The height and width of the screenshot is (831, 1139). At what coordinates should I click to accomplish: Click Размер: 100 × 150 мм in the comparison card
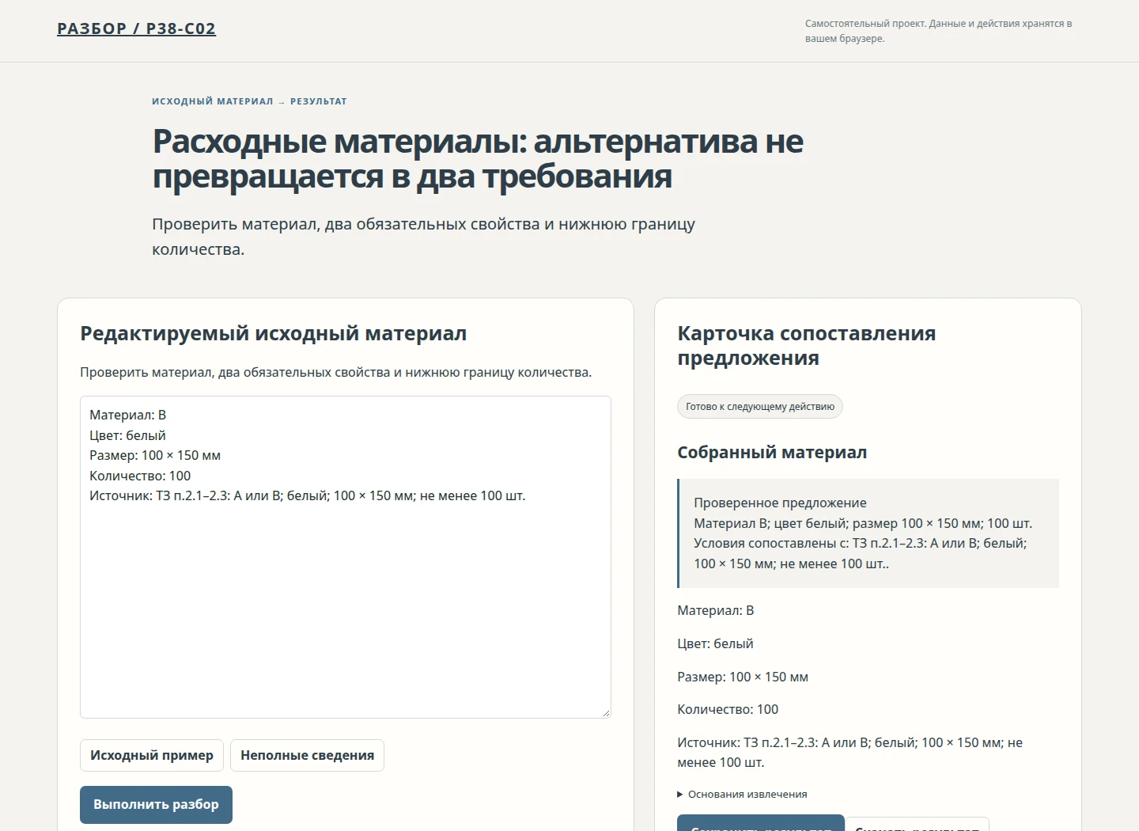743,677
